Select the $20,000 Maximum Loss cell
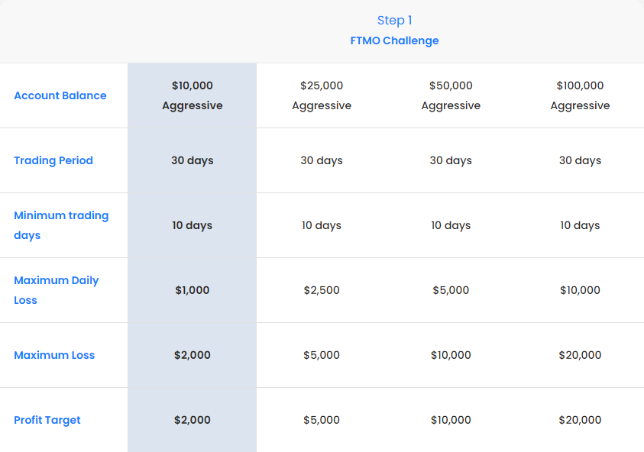The image size is (644, 452). [x=580, y=355]
